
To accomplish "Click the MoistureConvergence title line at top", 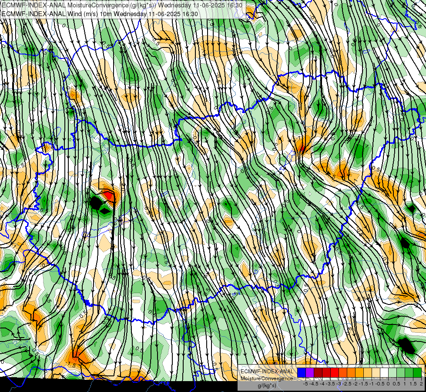I will [122, 5].
